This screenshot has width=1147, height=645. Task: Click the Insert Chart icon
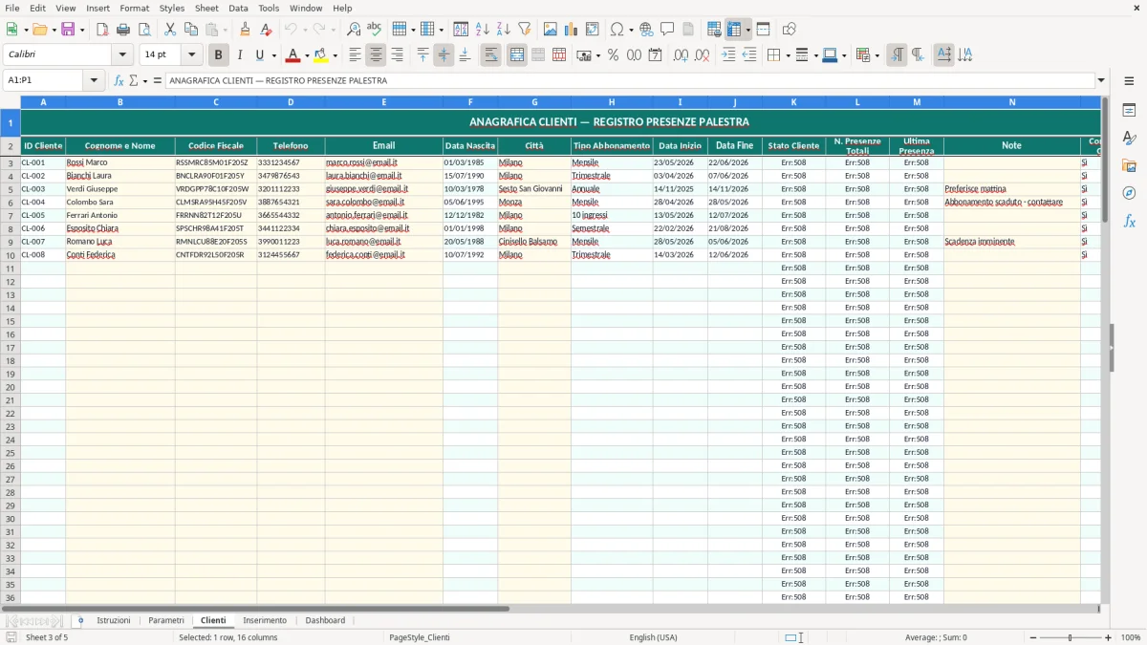[572, 30]
